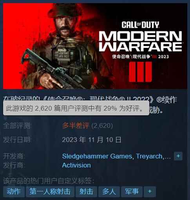This screenshot has width=190, height=200.
Task: Open the Treyarch developer link
Action: pyautogui.click(x=149, y=156)
